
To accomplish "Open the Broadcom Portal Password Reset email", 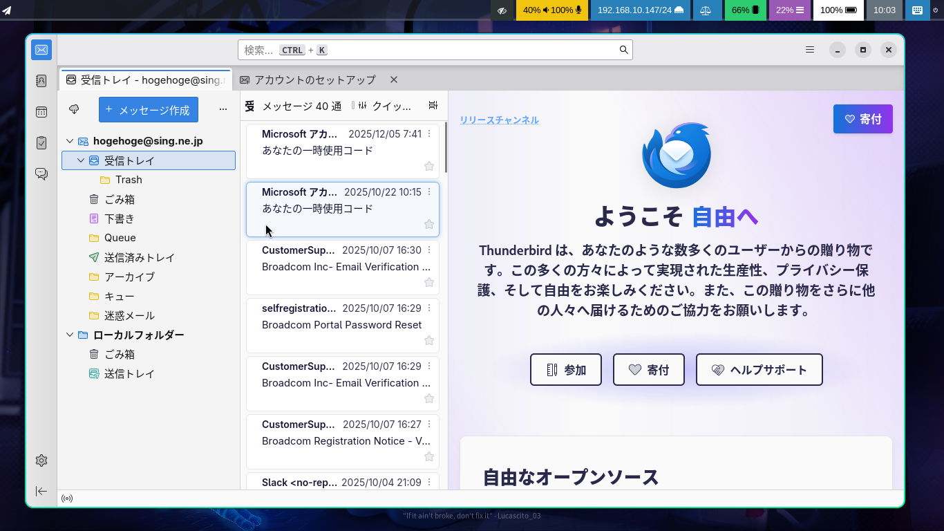I will tap(343, 325).
